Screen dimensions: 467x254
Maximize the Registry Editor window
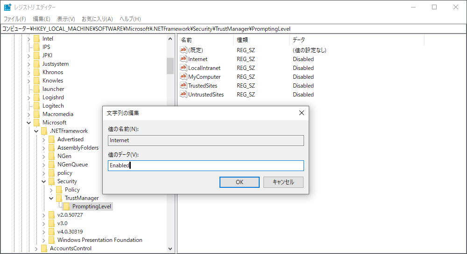(434, 7)
